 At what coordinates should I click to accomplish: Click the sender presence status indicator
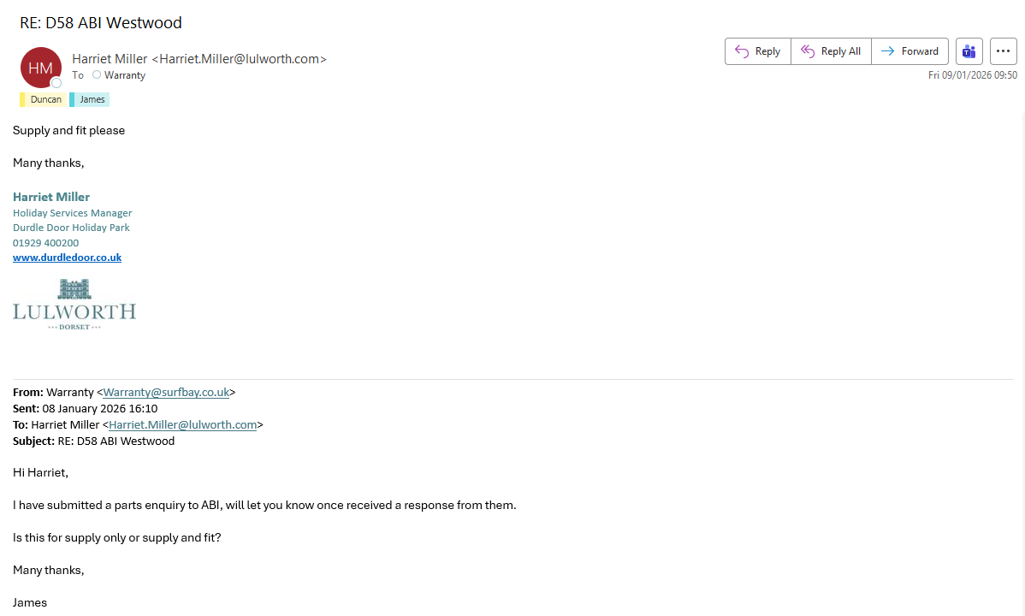(x=56, y=83)
